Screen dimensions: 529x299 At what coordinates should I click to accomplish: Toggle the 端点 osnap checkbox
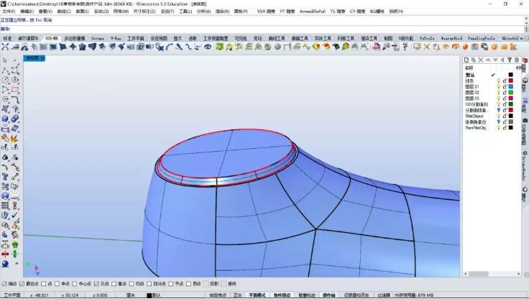coord(5,283)
